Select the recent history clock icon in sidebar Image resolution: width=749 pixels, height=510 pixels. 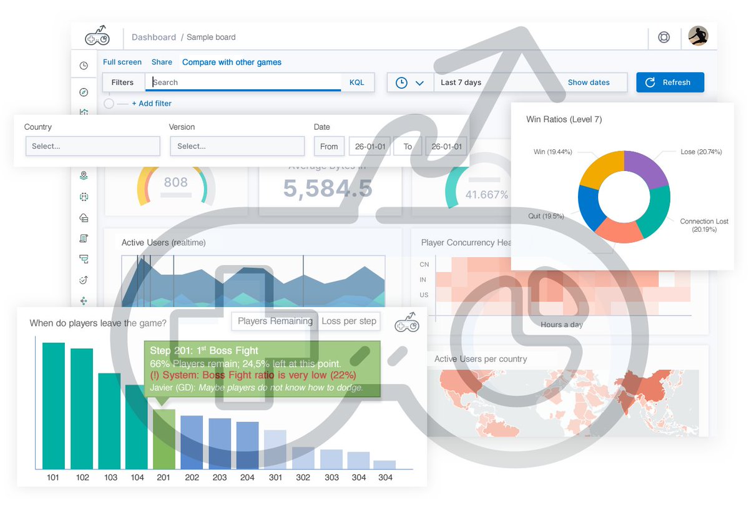(84, 64)
